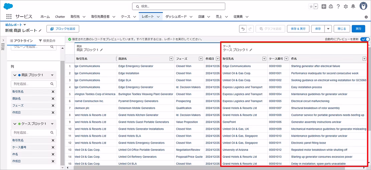Screen dimensions: 371x170
Task: Open the 結合レポート report type dropdown
Action: (25, 25)
